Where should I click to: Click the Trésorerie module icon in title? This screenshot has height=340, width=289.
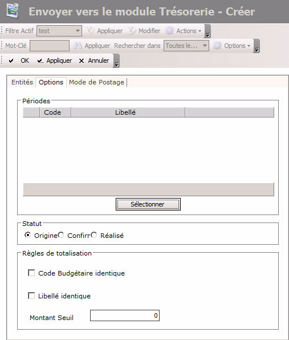tap(13, 11)
